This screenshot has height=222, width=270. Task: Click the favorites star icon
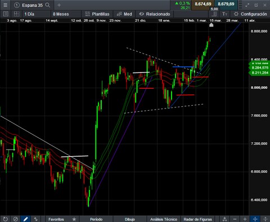[74, 219]
